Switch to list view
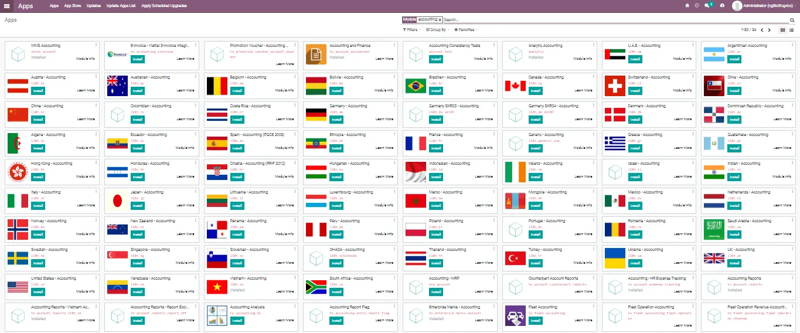This screenshot has height=333, width=800. point(792,30)
